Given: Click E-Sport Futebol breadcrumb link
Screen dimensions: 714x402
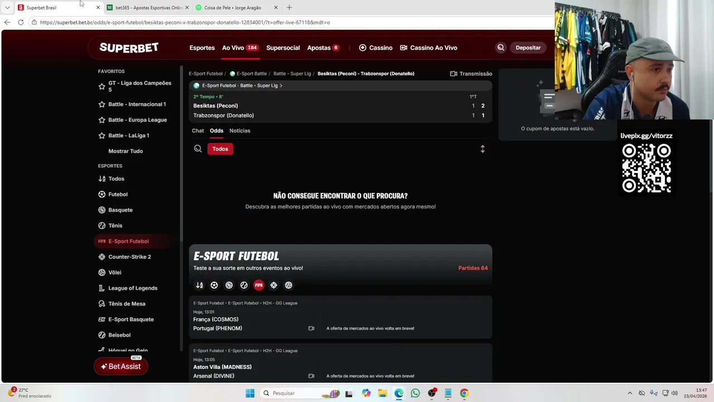Looking at the screenshot, I should click(205, 74).
